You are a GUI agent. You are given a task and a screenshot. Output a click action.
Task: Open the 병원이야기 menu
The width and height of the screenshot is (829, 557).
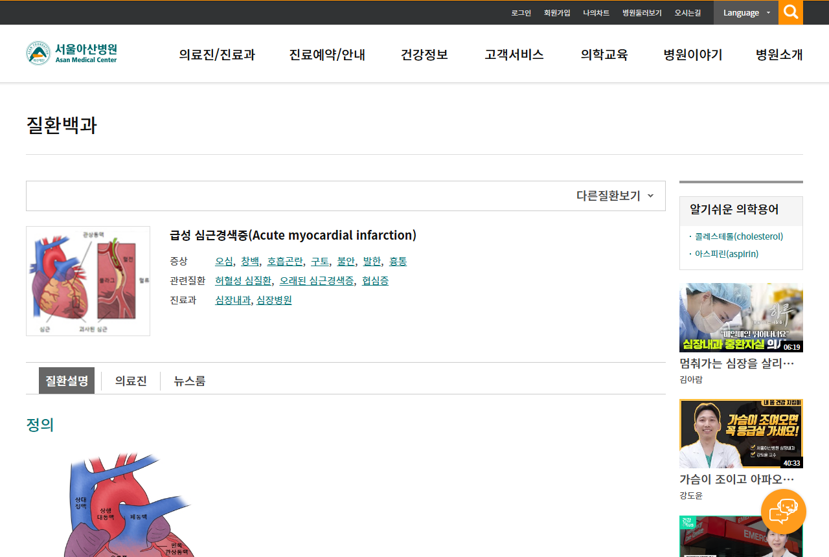point(693,55)
